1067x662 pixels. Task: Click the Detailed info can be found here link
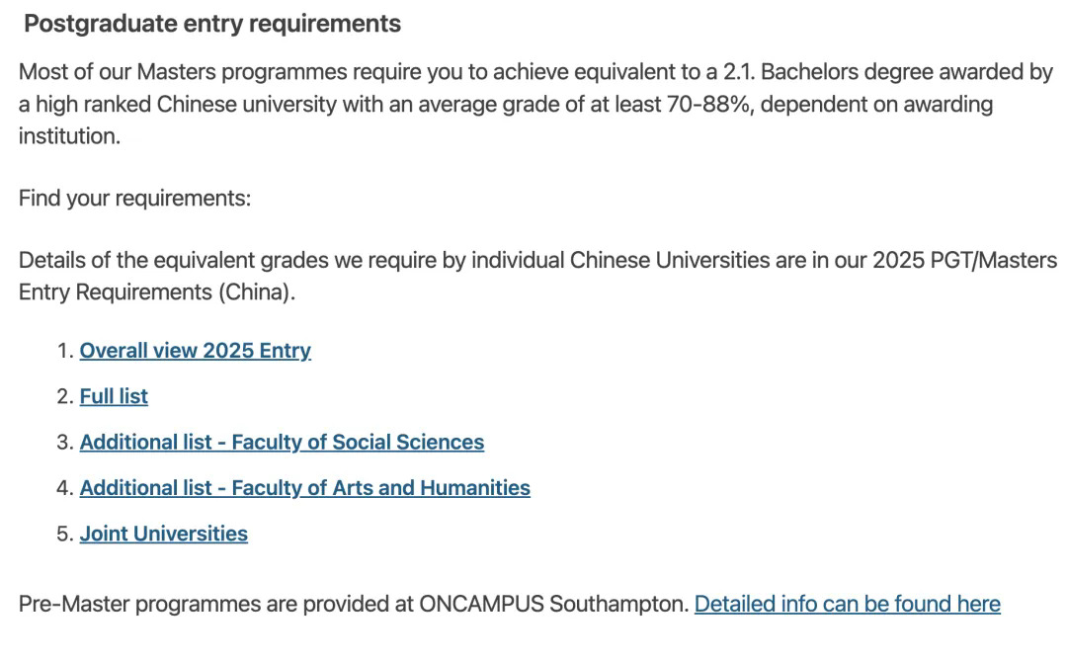pos(847,604)
